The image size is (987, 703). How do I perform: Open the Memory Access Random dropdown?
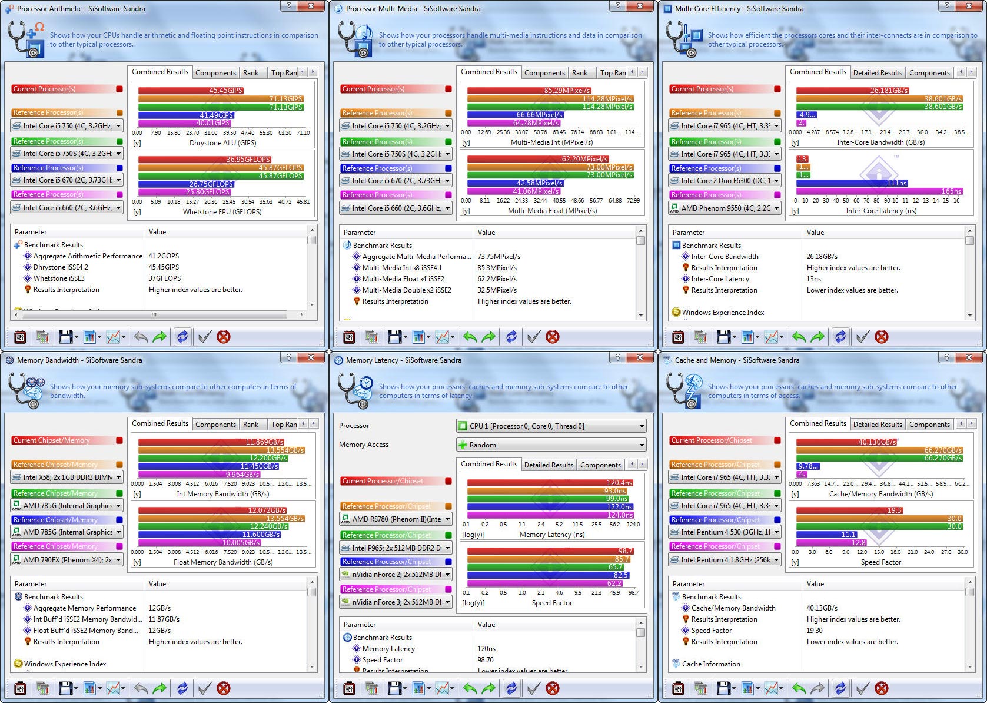(x=551, y=445)
